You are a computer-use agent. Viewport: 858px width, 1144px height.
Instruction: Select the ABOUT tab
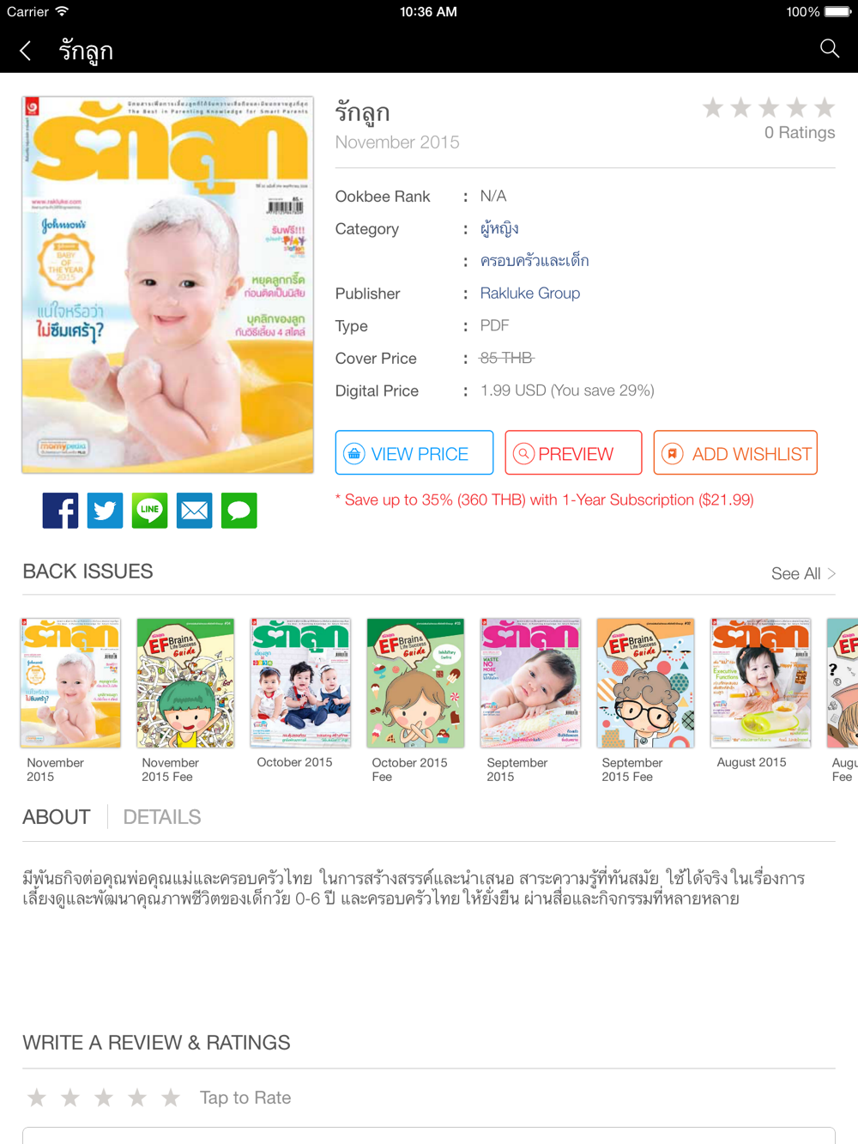point(57,817)
